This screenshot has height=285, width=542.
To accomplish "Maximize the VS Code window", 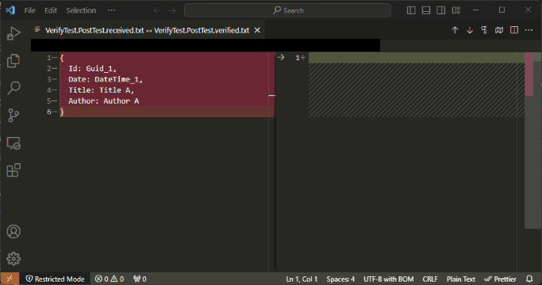I will pyautogui.click(x=502, y=10).
